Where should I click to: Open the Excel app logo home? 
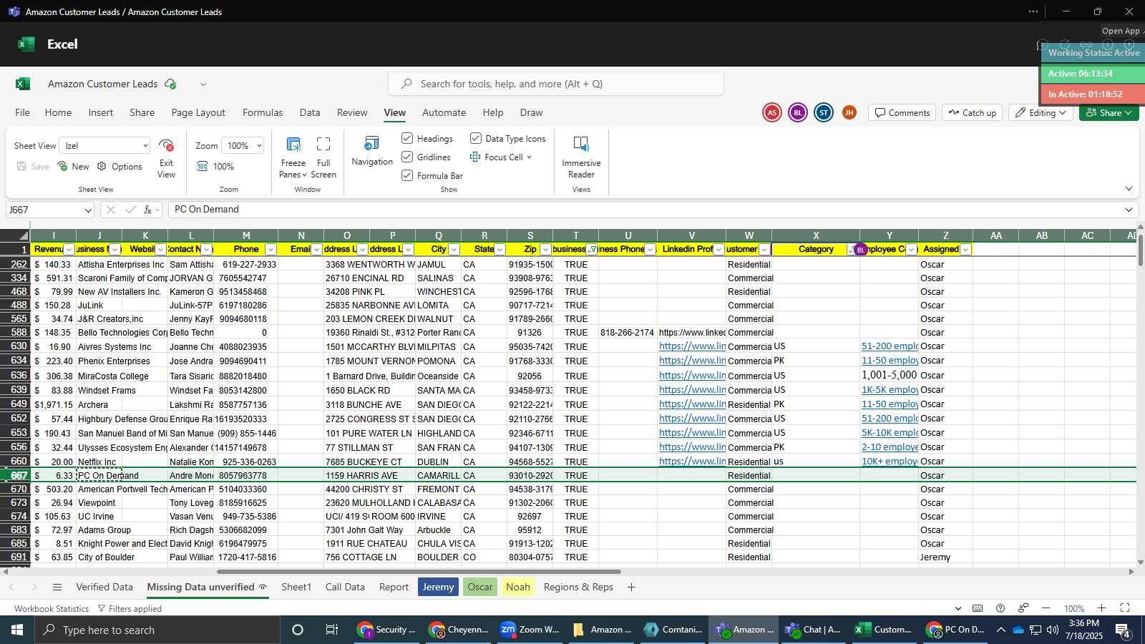point(23,84)
